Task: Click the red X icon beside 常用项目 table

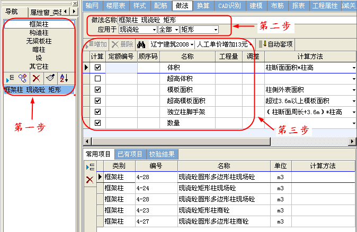Action: (x=90, y=180)
